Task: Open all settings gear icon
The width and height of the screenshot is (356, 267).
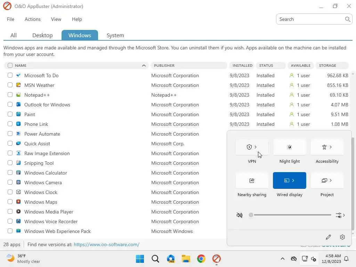Action: [x=342, y=237]
